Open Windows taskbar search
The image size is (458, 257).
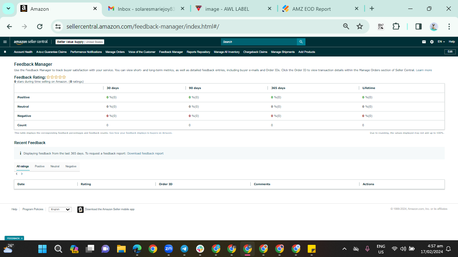point(58,249)
